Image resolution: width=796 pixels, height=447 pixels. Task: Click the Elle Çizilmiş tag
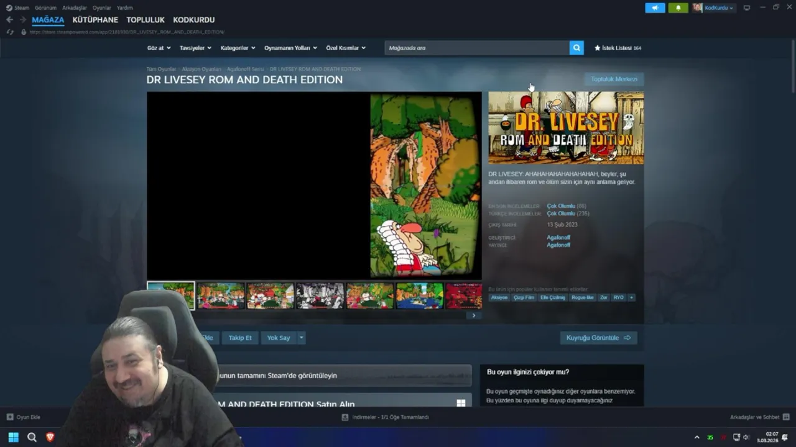(x=553, y=297)
